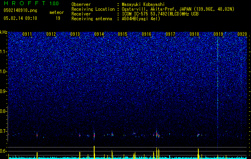Click the A504HB(yagi 4el) antenna text

(x=141, y=19)
